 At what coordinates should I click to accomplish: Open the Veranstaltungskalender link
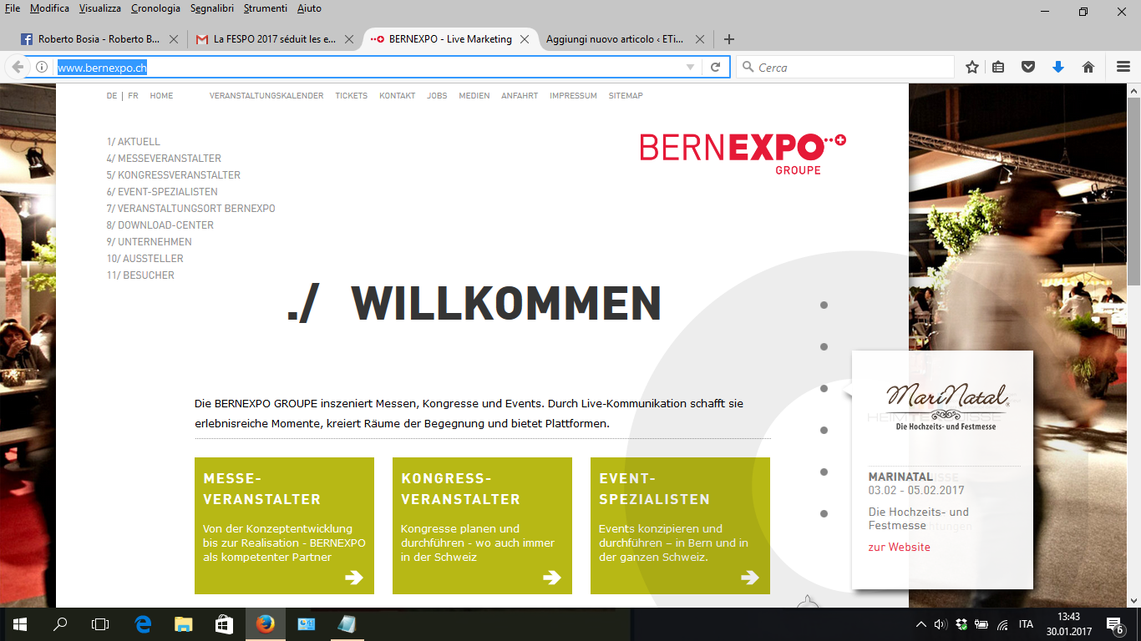pyautogui.click(x=266, y=96)
